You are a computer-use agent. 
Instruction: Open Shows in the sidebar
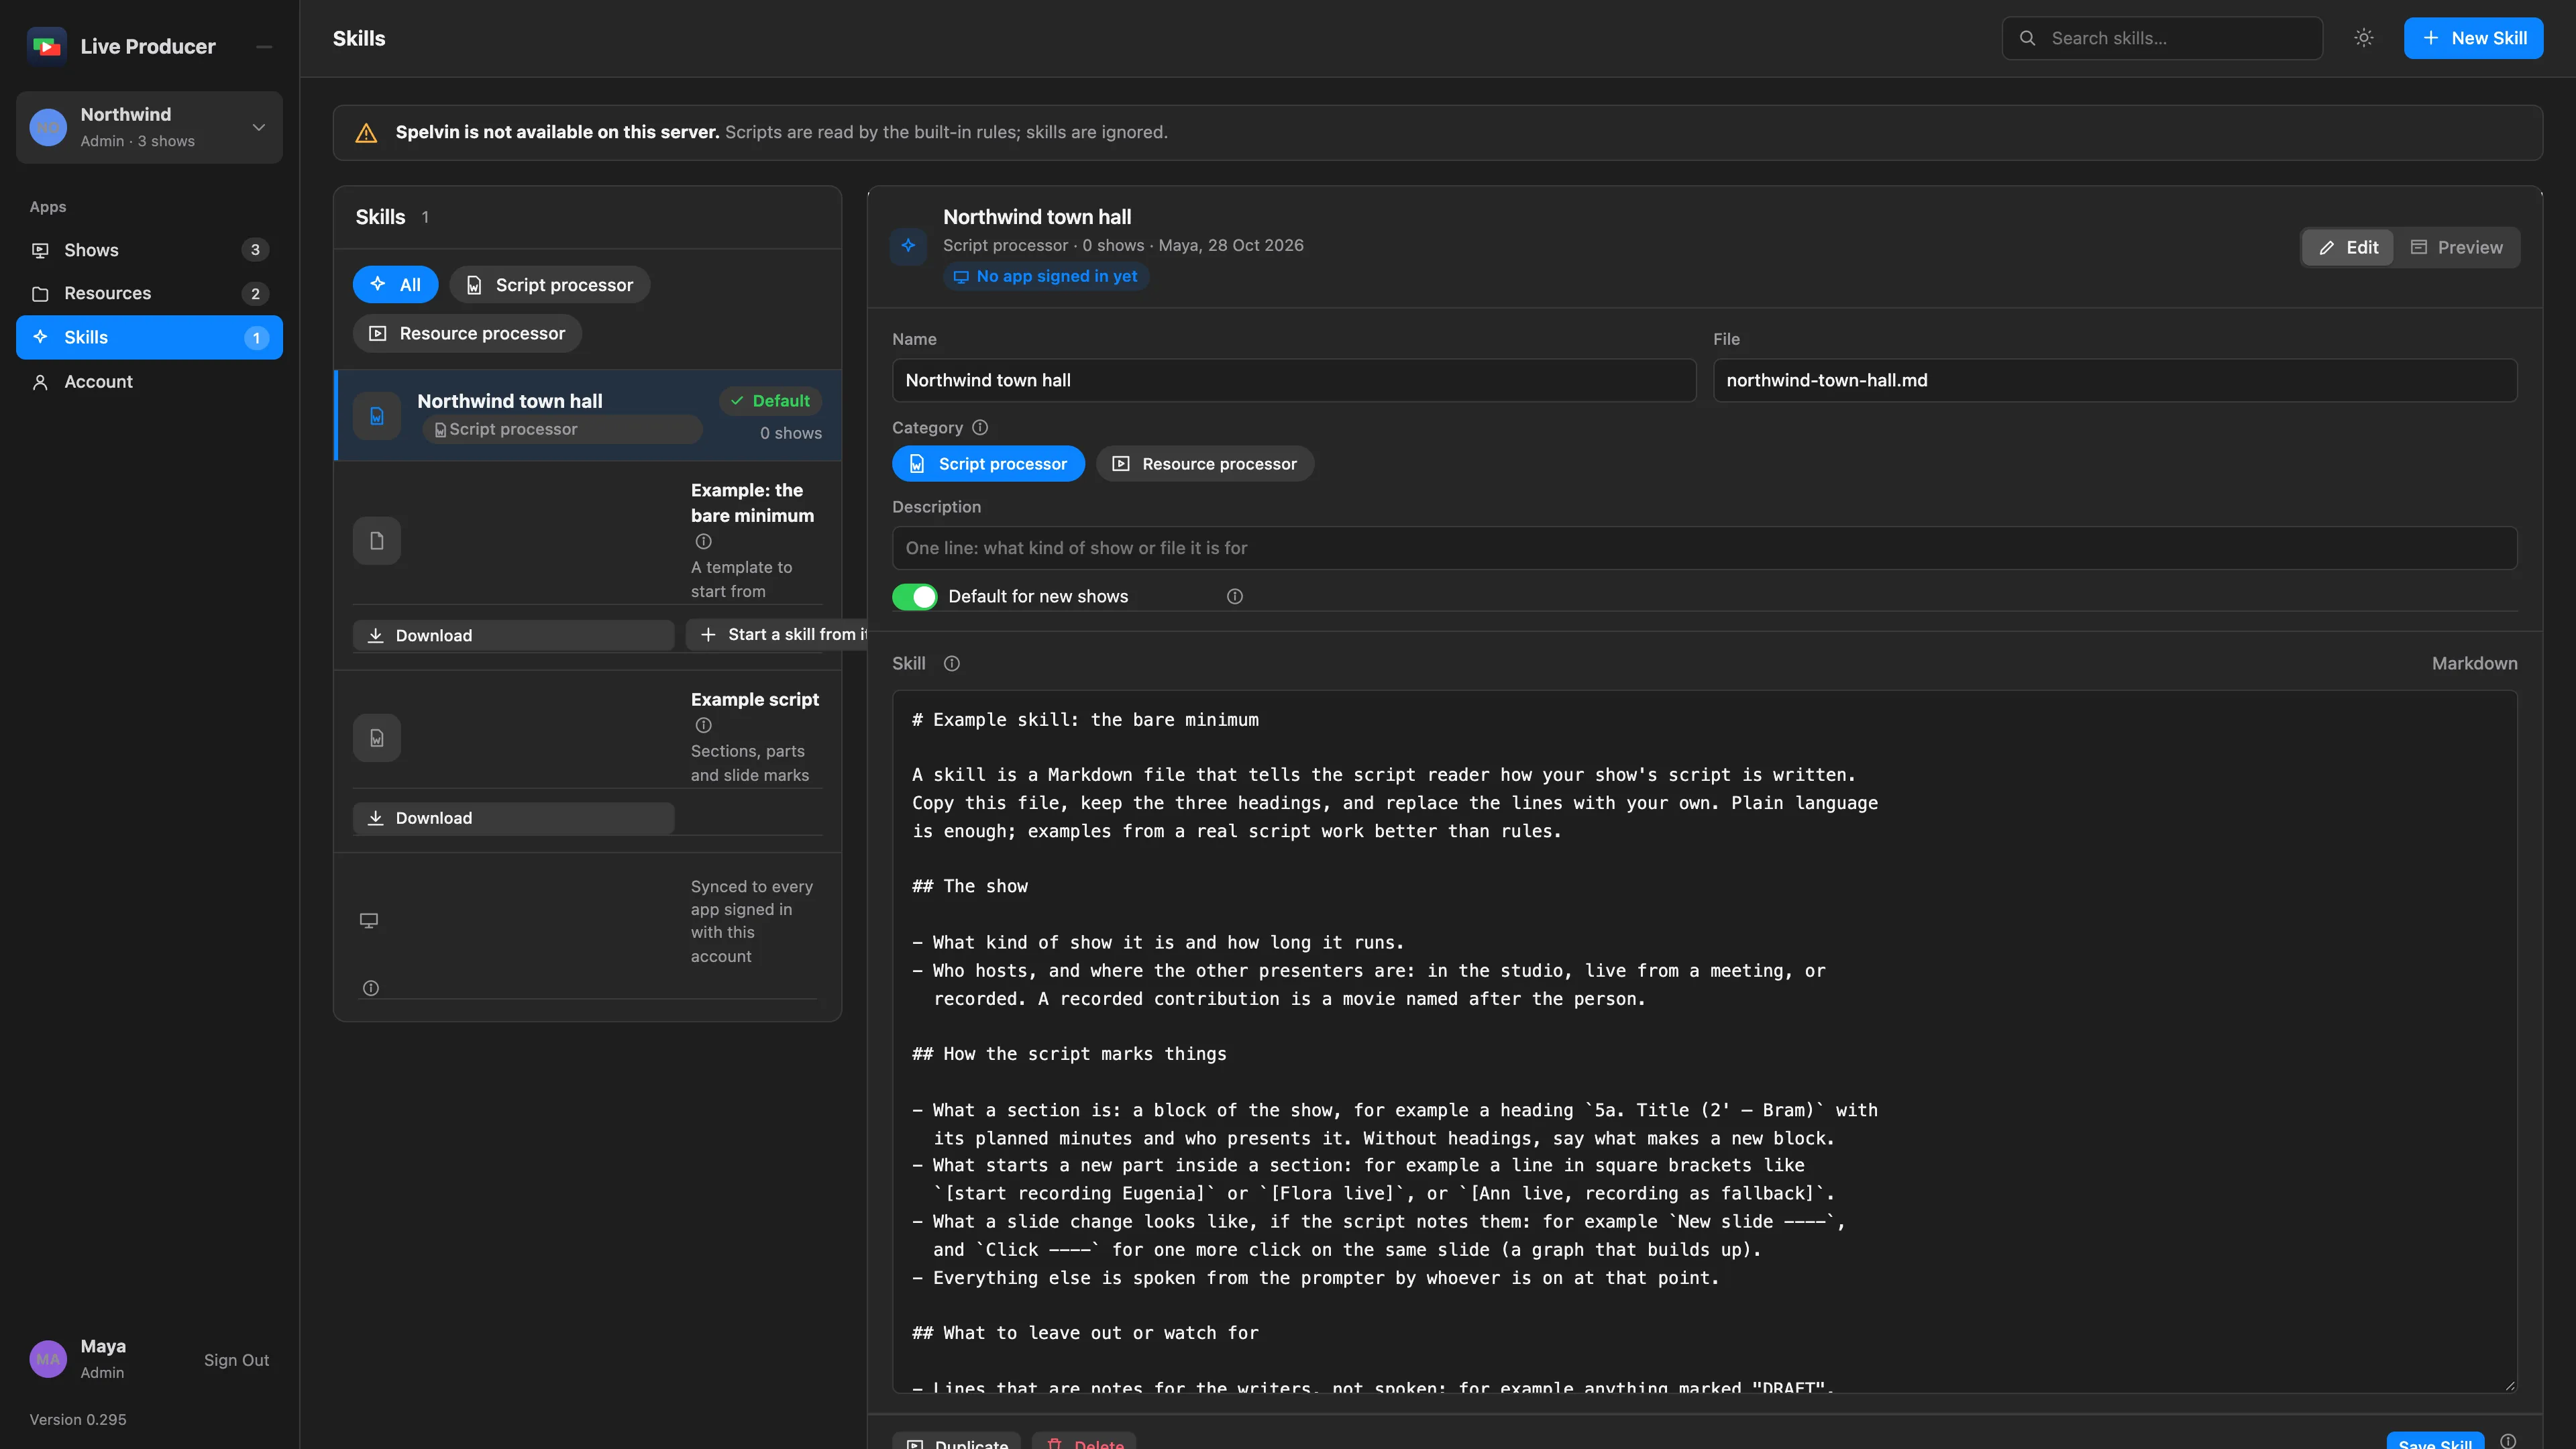point(149,250)
